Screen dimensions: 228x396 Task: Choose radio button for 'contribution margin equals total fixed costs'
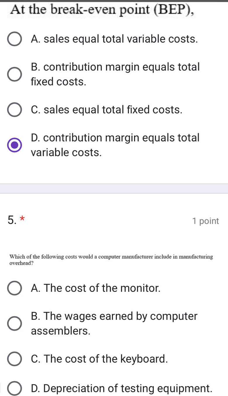(x=14, y=75)
